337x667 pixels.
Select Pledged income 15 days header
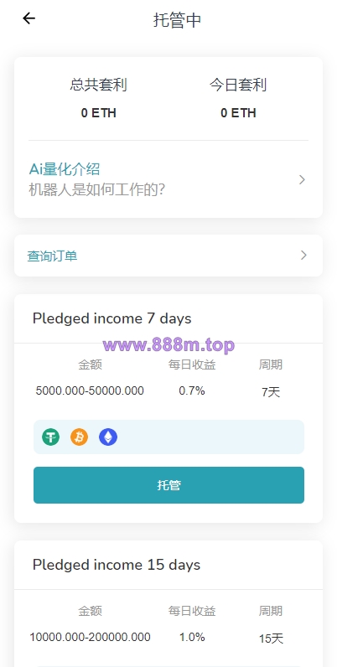(x=117, y=565)
